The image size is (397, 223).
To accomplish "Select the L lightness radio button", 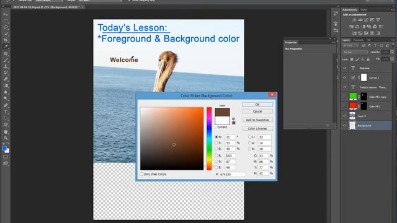I will pos(249,137).
